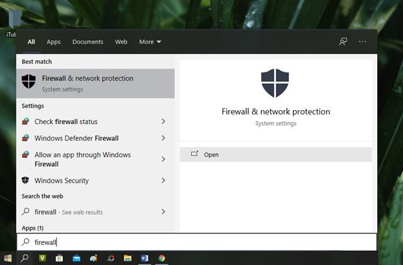
Task: Click the Windows Start button
Action: point(8,258)
